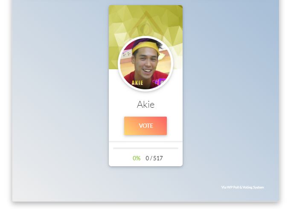
Task: Click the smiling face in profile picture
Action: pyautogui.click(x=147, y=62)
